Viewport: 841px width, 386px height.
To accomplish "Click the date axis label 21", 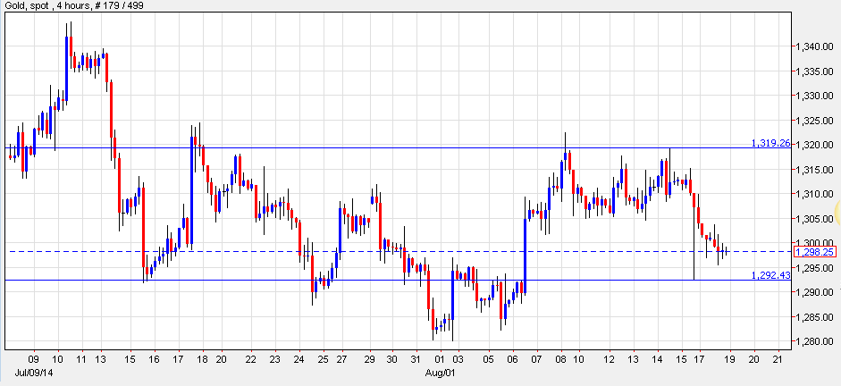I will click(x=778, y=359).
